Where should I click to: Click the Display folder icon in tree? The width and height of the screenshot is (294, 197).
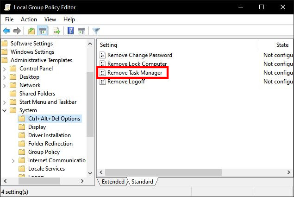(22, 127)
